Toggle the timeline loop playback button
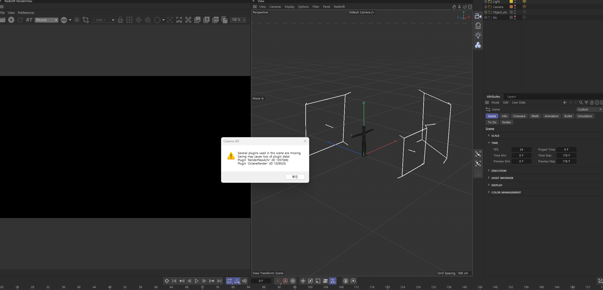Screen dimensions: 603x290 [x=229, y=281]
